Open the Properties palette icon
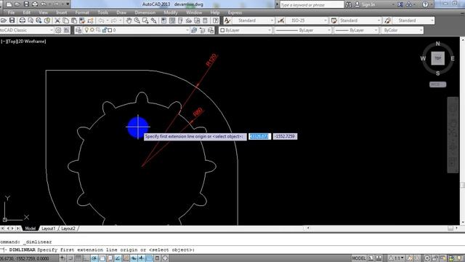 pyautogui.click(x=163, y=20)
